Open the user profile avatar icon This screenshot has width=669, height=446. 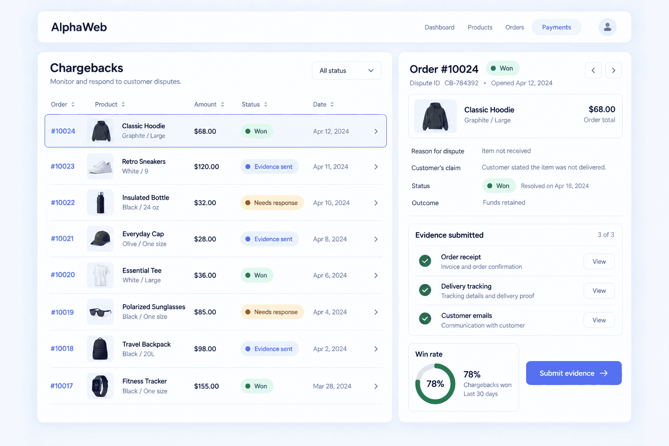[607, 27]
